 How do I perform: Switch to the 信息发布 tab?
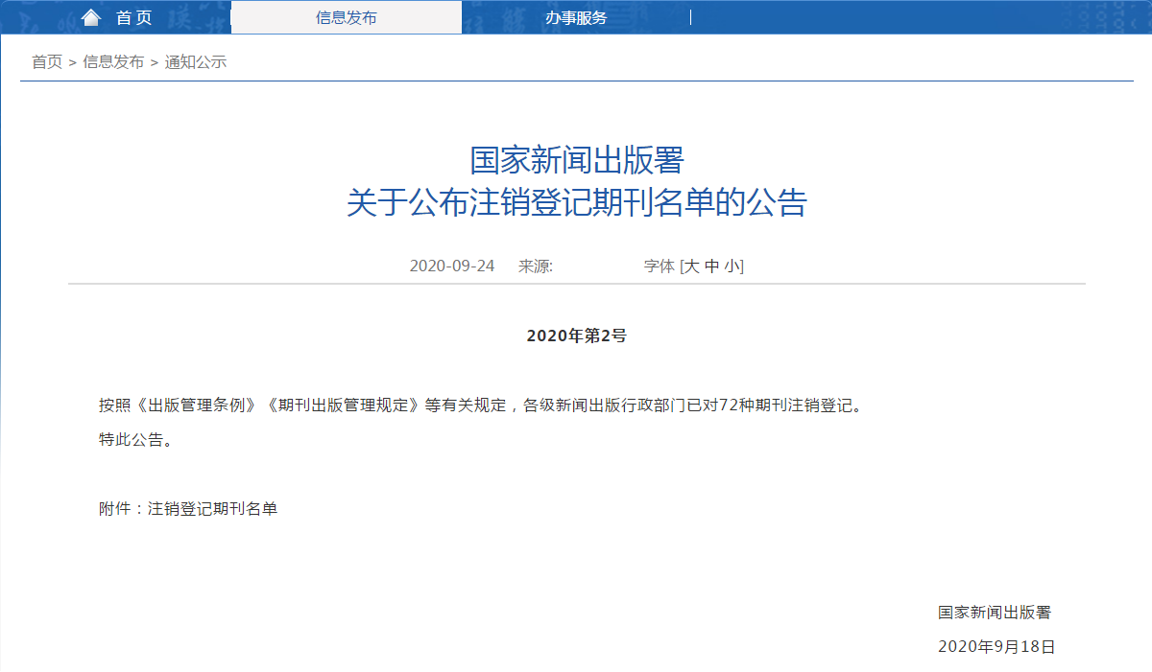pyautogui.click(x=347, y=17)
